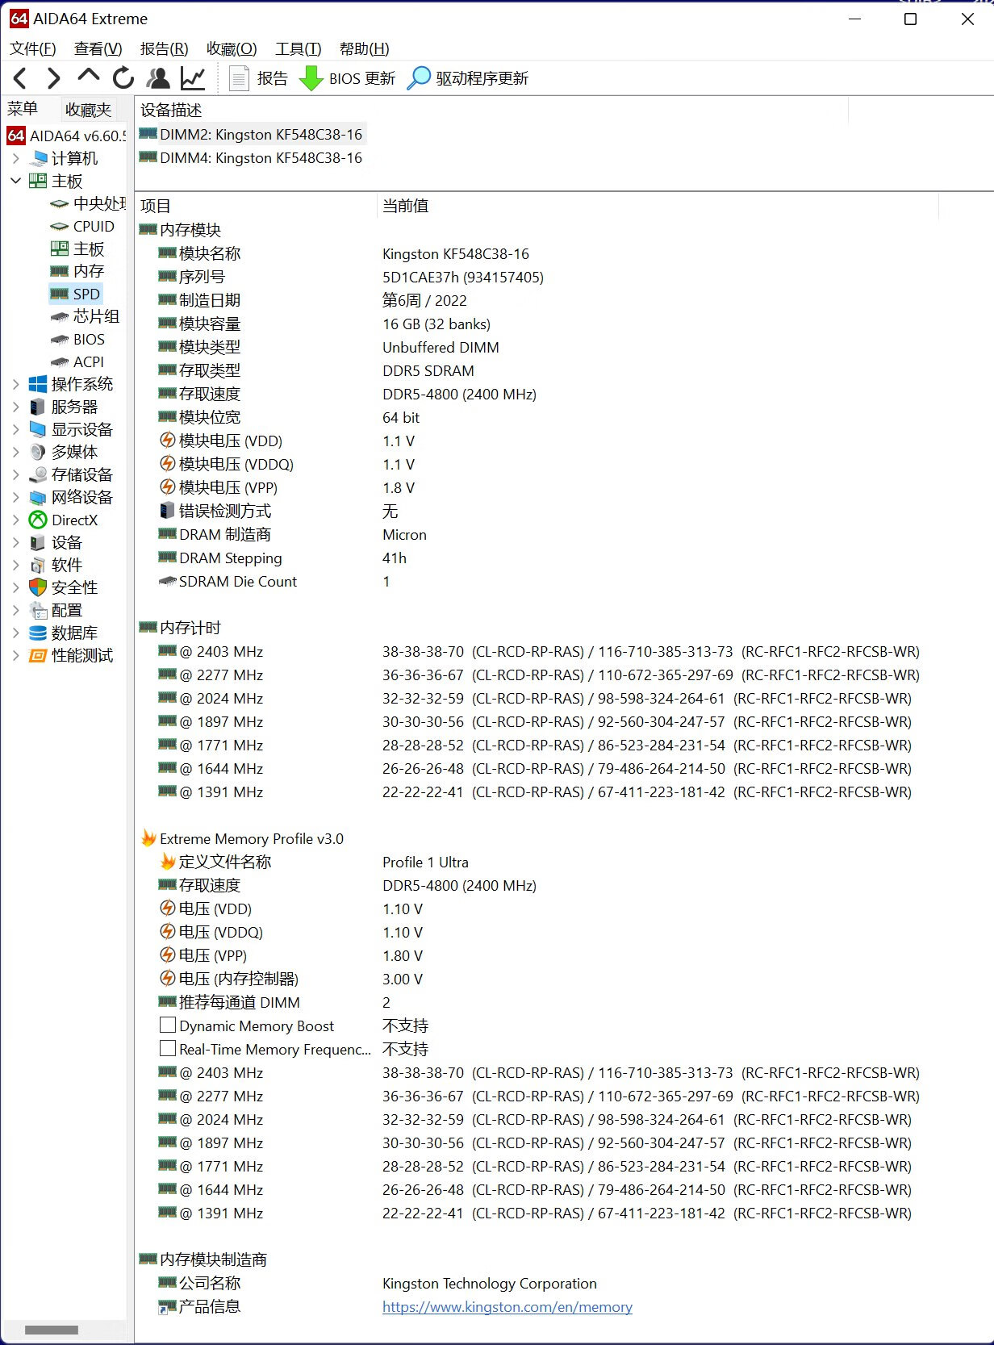Open the kingston.com/en/memory product link
The height and width of the screenshot is (1345, 994).
tap(507, 1306)
